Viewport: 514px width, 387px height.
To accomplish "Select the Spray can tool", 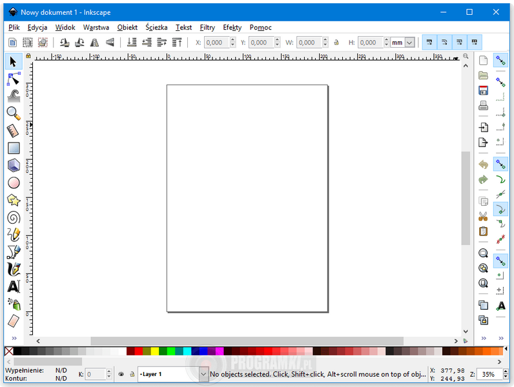I will 14,304.
